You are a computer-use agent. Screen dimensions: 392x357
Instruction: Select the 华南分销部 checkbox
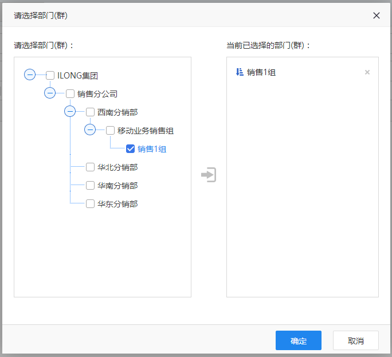90,186
